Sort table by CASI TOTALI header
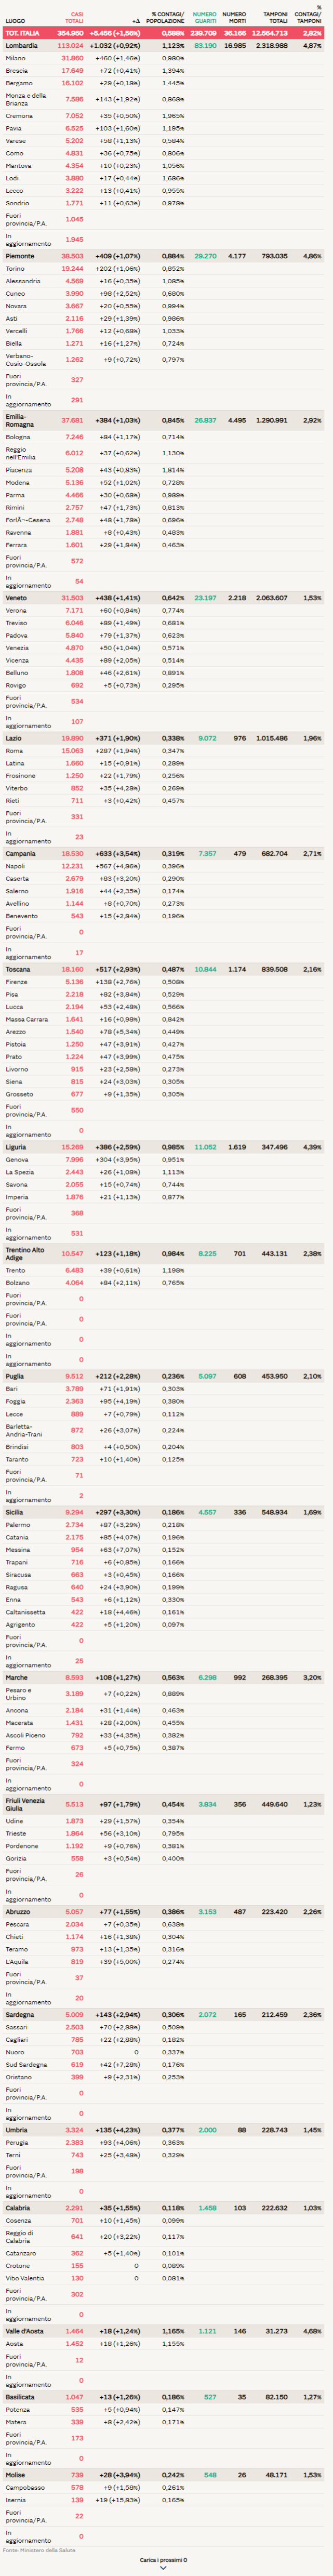The image size is (333, 2576). tap(74, 17)
